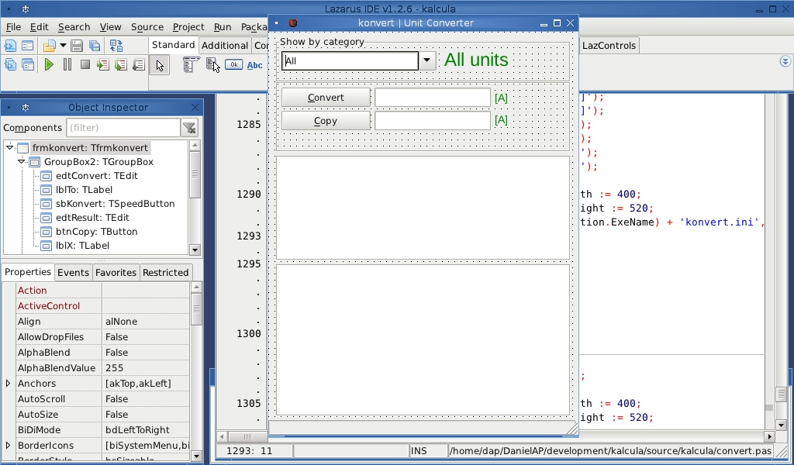Image resolution: width=794 pixels, height=465 pixels.
Task: Select edtResult: TEdit in component tree
Action: pos(93,218)
